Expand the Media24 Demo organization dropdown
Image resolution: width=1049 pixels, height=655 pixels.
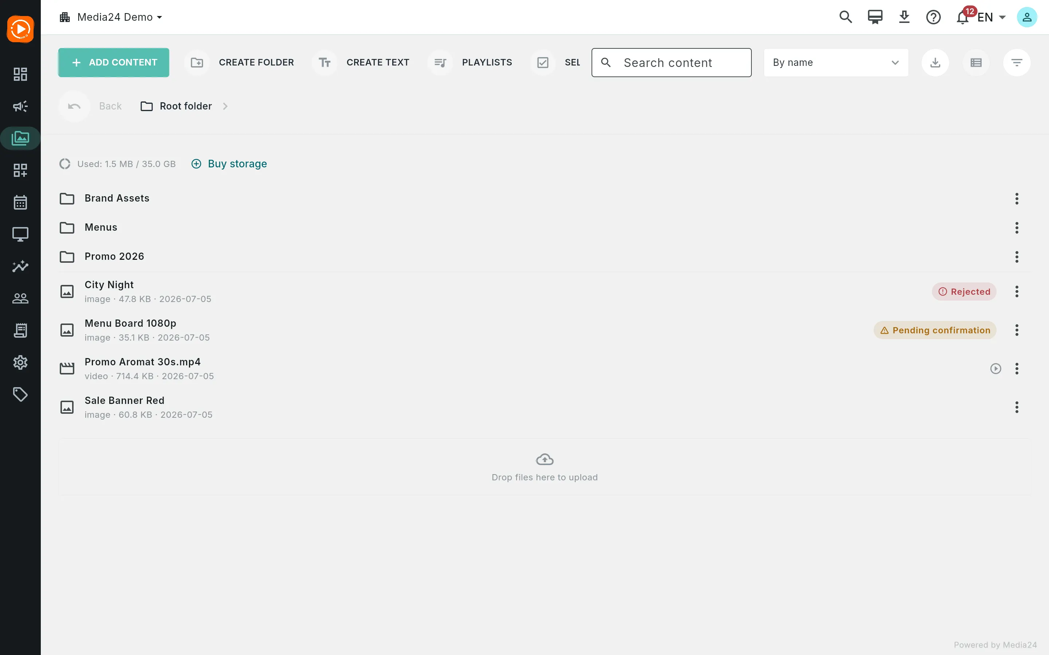tap(111, 17)
